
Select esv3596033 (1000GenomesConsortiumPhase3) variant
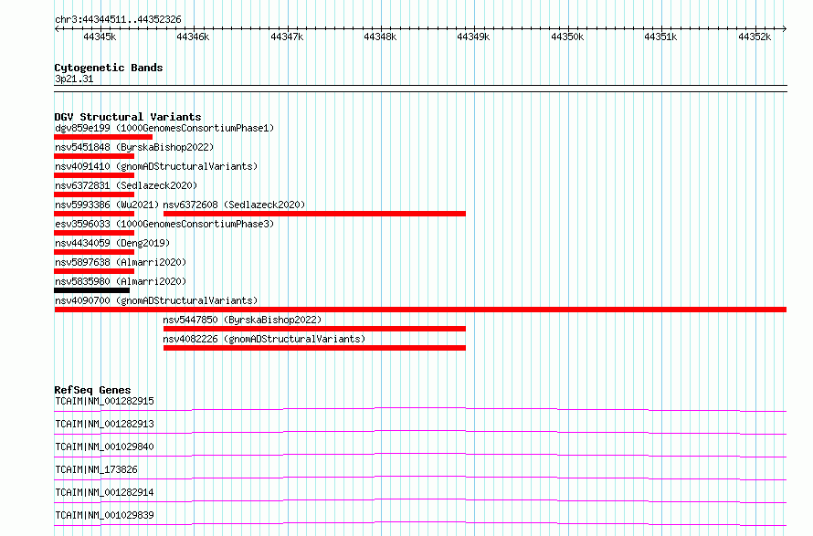(164, 224)
